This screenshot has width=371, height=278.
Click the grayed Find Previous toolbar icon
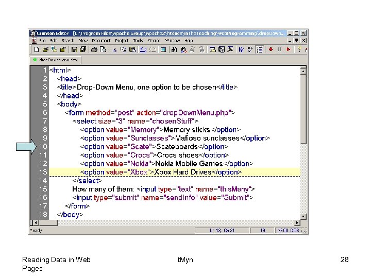[201, 49]
